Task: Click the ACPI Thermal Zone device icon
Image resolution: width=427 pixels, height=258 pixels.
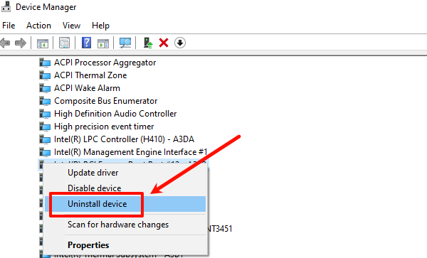Action: pyautogui.click(x=45, y=75)
